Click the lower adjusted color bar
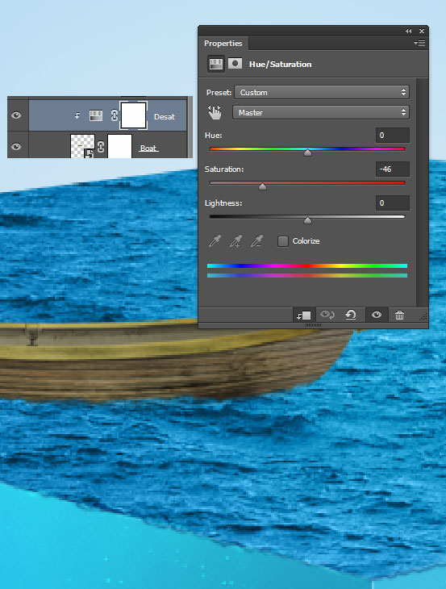This screenshot has height=589, width=446. (x=307, y=276)
